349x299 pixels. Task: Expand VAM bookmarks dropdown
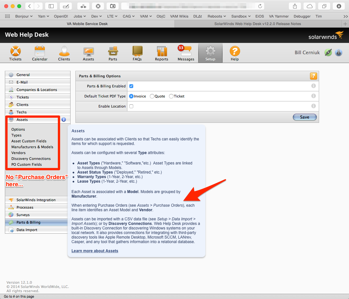click(146, 16)
